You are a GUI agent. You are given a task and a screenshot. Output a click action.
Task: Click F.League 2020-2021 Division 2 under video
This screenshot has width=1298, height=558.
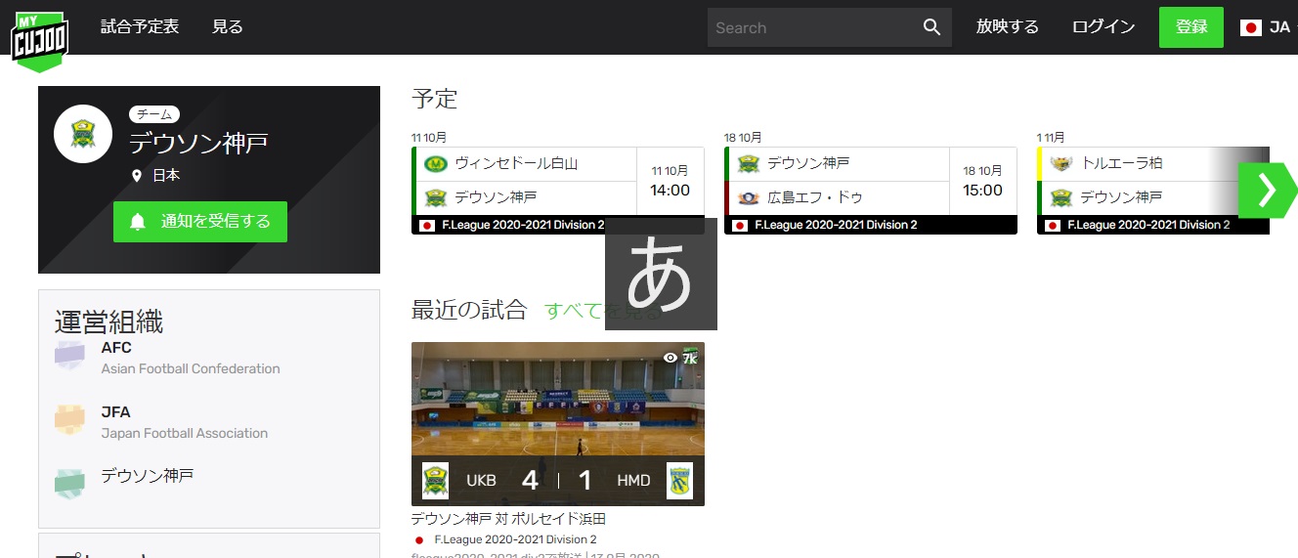pyautogui.click(x=515, y=539)
